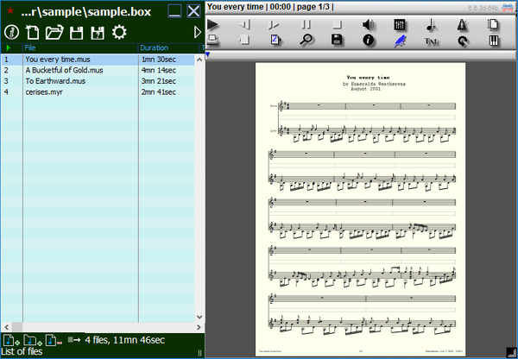The width and height of the screenshot is (518, 359).
Task: Sort the list by Duration column header
Action: coord(155,47)
